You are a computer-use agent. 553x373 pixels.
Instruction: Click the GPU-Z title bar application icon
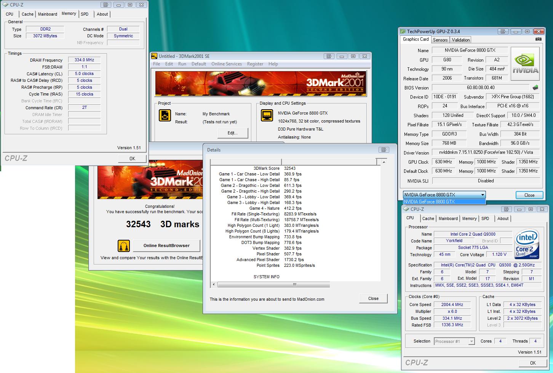point(403,32)
